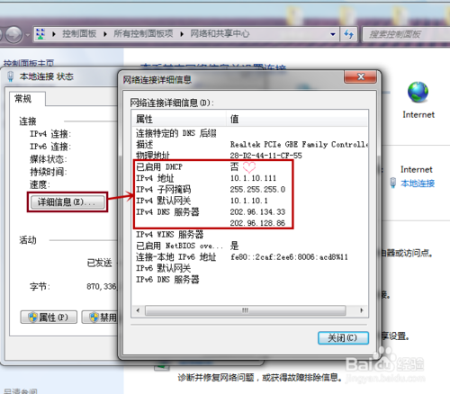Viewport: 450px width, 394px height.
Task: Click the Control Panel icon in address bar
Action: click(x=40, y=34)
